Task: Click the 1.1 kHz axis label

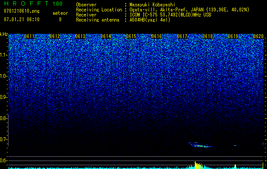Action: point(3,55)
